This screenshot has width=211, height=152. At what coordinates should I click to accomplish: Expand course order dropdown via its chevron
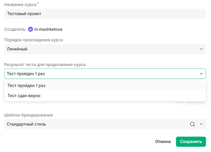[201, 49]
